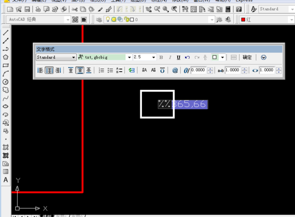Viewport: 295px width, 217px height.
Task: Undo in the text formatting toolbar
Action: pyautogui.click(x=187, y=57)
